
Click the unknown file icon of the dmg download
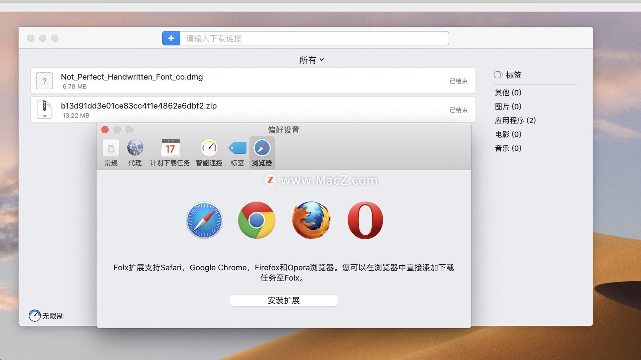coord(44,81)
